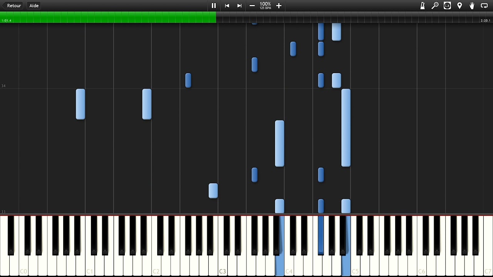This screenshot has height=277, width=493.
Task: Play the dark blue highlighted black key
Action: (x=321, y=235)
